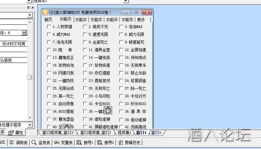Click the 28.第一死亡 label

[x=63, y=96]
